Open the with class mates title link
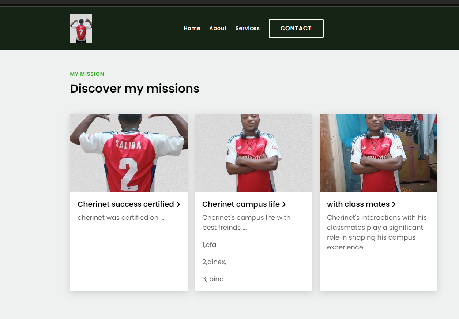The image size is (459, 319). click(x=358, y=204)
